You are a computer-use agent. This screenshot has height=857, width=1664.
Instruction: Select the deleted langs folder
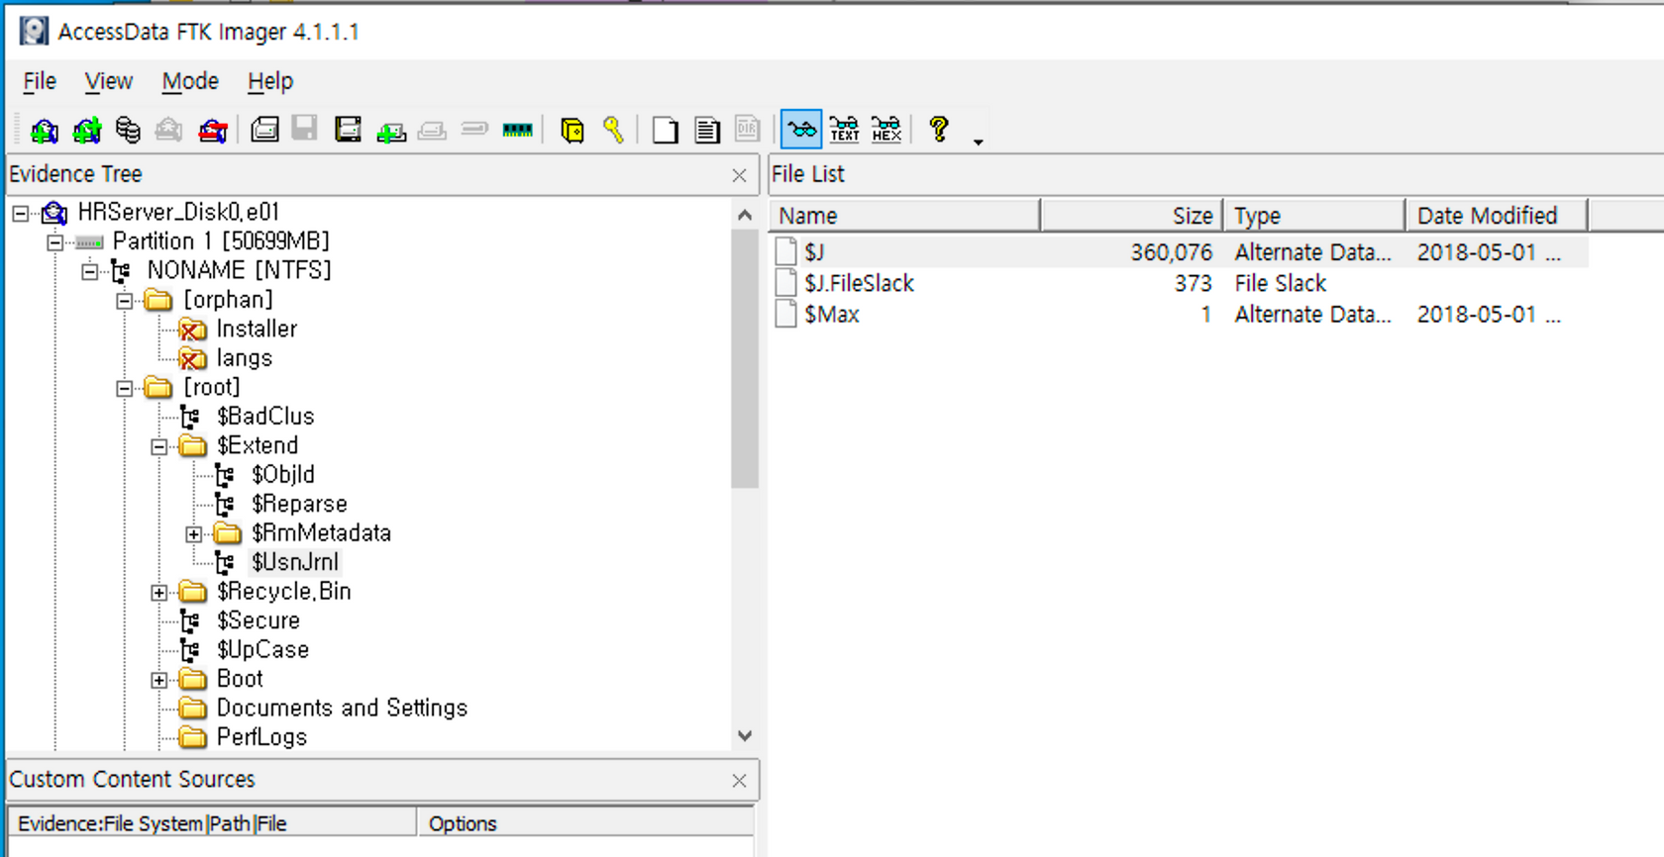[x=244, y=358]
